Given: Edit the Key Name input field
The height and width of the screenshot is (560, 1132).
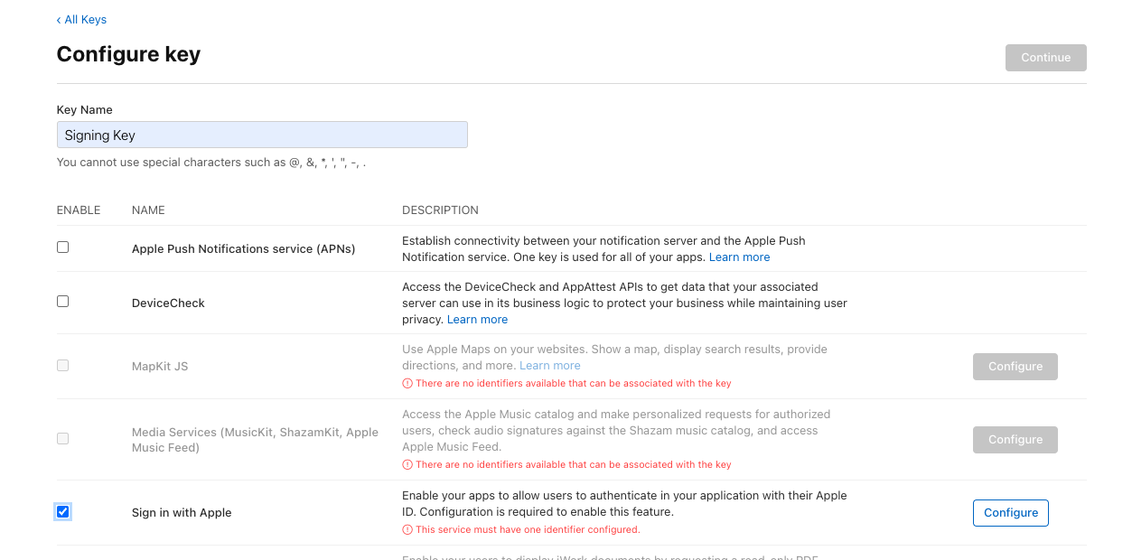Looking at the screenshot, I should click(262, 135).
